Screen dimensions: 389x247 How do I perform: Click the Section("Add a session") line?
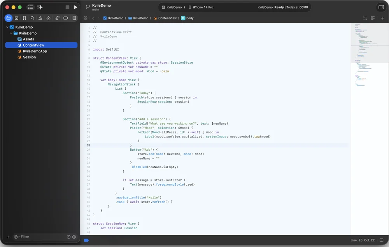coord(147,119)
